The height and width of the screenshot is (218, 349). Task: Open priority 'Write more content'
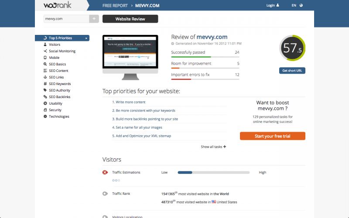[130, 102]
